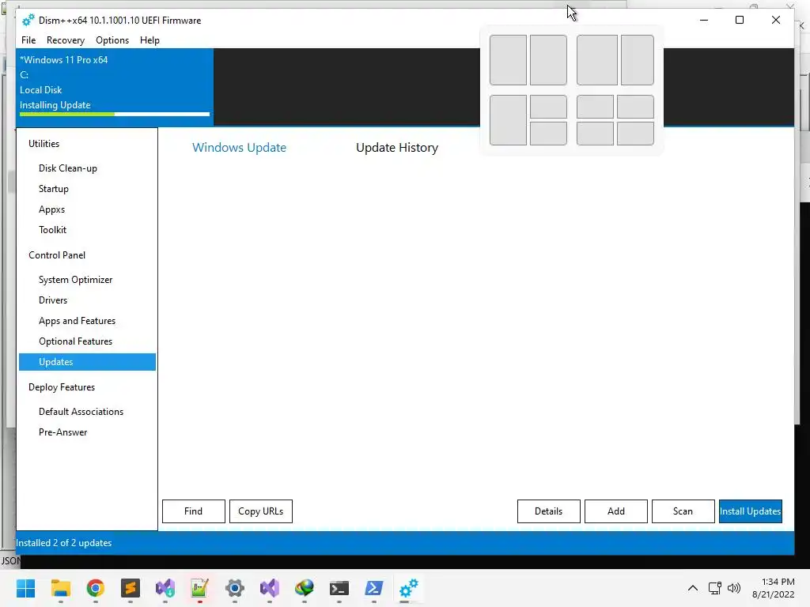Click the Add button
Screen dimensions: 810x607
615,511
